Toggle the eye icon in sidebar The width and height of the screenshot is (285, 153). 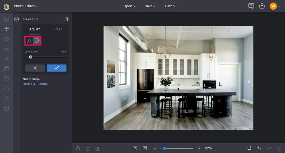click(x=6, y=39)
